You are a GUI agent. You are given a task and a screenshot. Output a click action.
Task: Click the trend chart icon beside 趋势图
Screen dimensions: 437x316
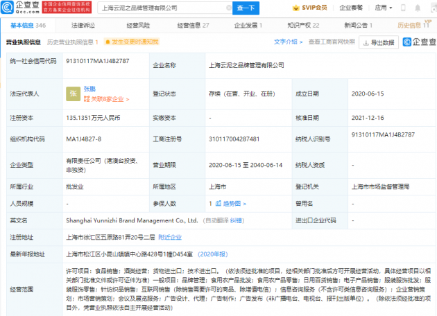pyautogui.click(x=218, y=204)
